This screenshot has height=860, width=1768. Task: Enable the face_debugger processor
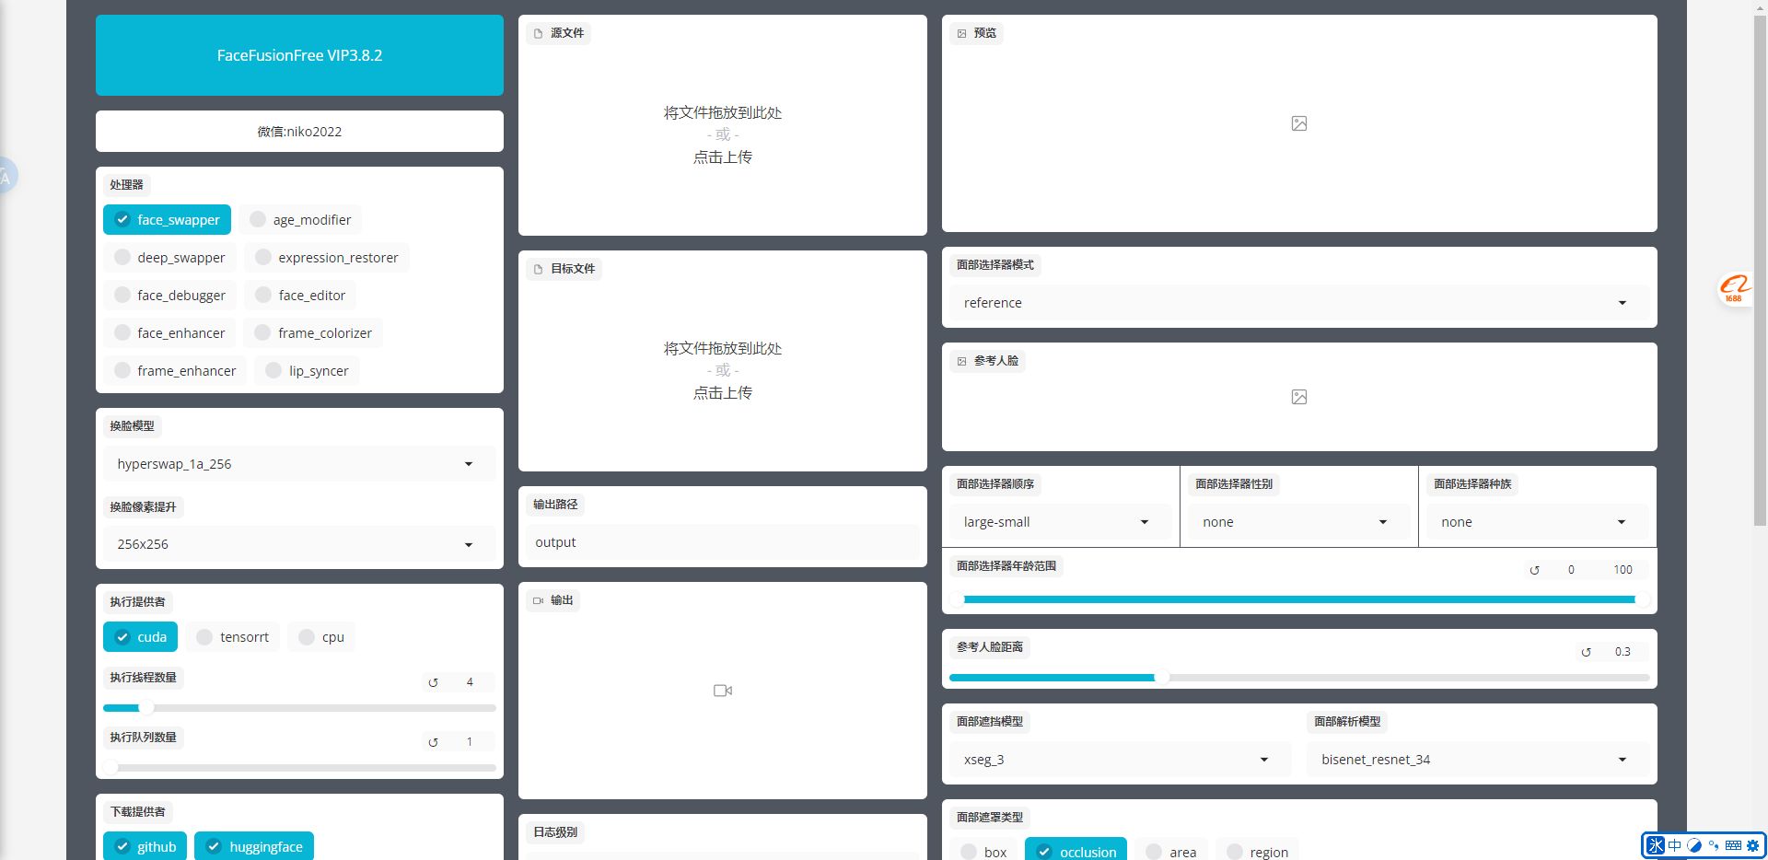click(169, 296)
